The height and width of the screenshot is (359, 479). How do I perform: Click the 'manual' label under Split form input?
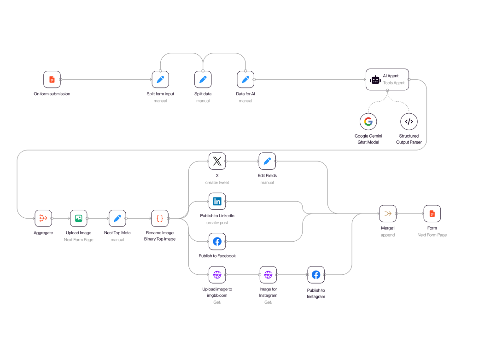point(160,101)
